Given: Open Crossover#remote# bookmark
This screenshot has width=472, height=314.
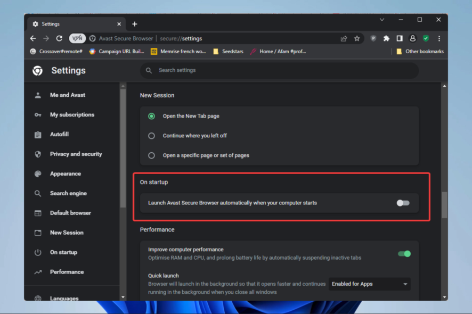Looking at the screenshot, I should (x=56, y=52).
